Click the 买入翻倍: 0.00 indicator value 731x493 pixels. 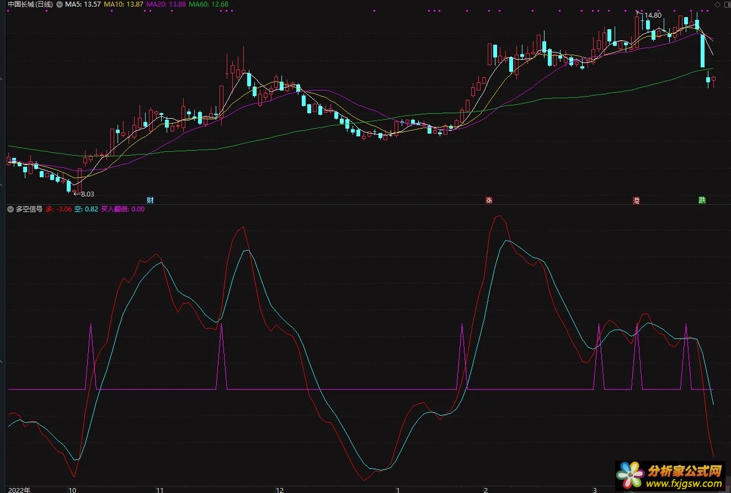point(122,209)
